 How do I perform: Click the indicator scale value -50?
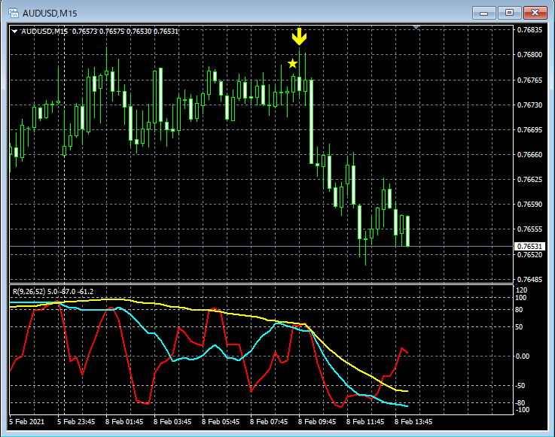[520, 385]
